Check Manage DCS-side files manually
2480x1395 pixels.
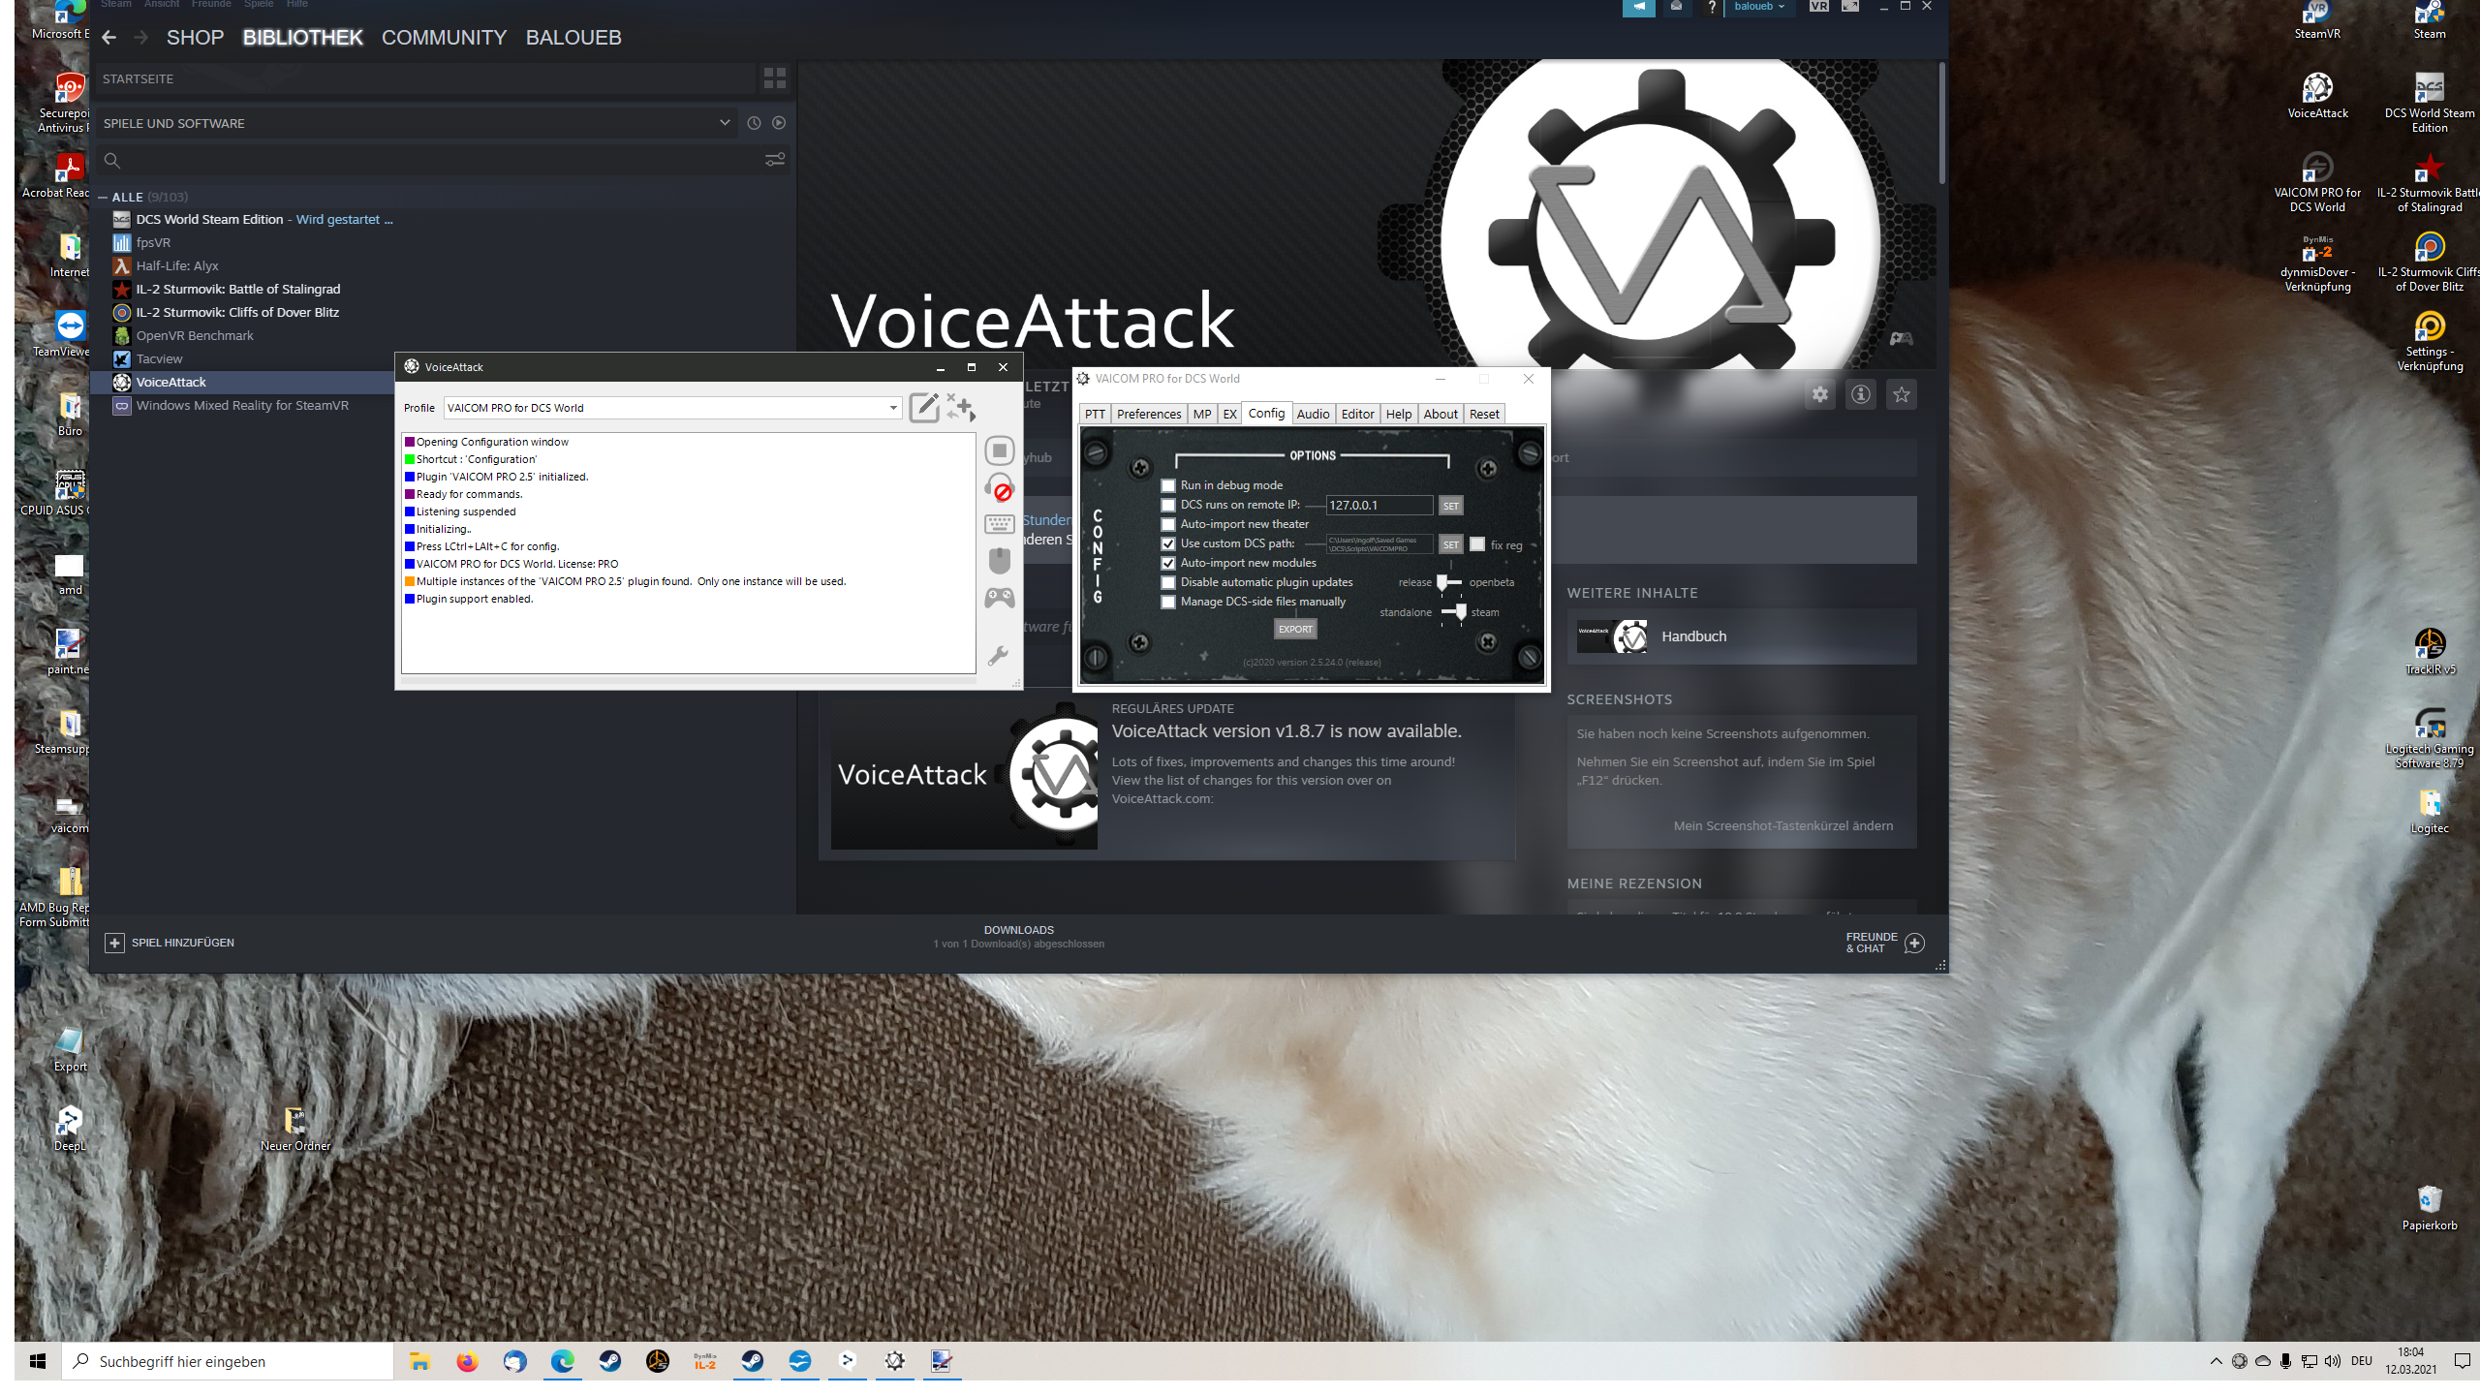tap(1168, 602)
